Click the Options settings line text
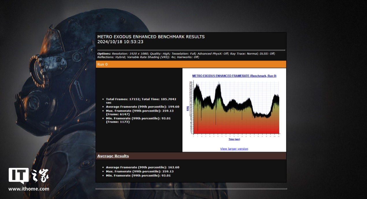 click(x=186, y=55)
